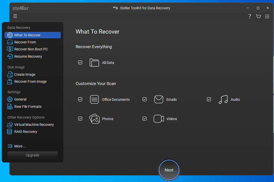Click the Raw File Formats icon
Viewport: 274px width, 182px height.
[x=10, y=107]
